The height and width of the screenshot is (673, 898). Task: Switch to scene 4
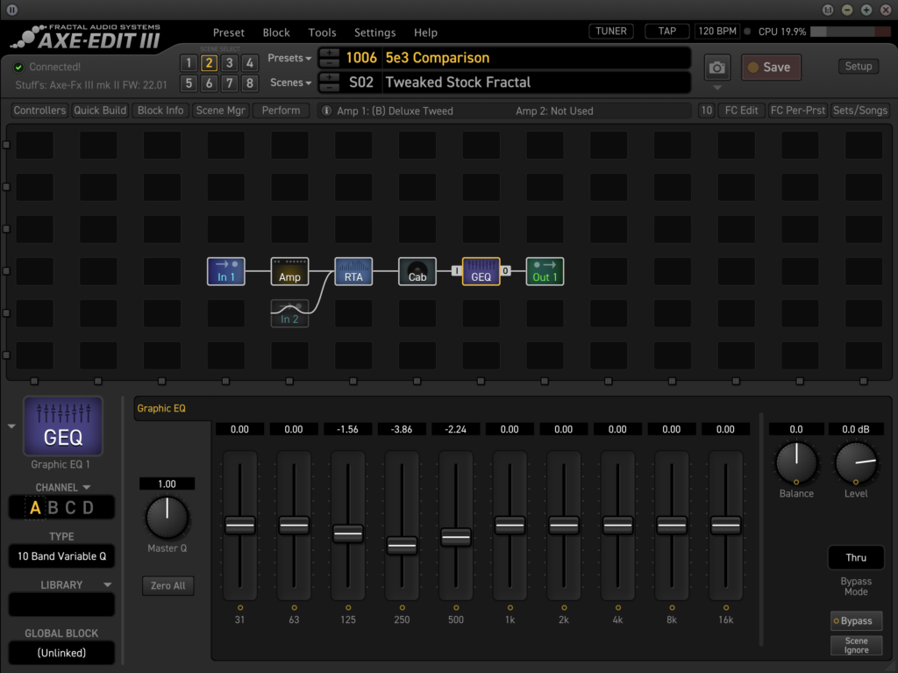[250, 63]
